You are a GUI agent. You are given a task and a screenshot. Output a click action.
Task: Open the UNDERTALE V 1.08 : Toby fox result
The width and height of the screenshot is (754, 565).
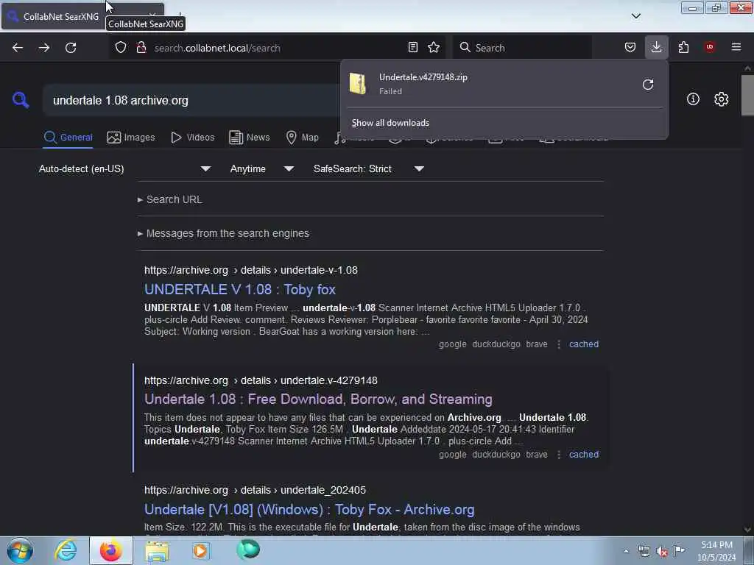pyautogui.click(x=240, y=289)
